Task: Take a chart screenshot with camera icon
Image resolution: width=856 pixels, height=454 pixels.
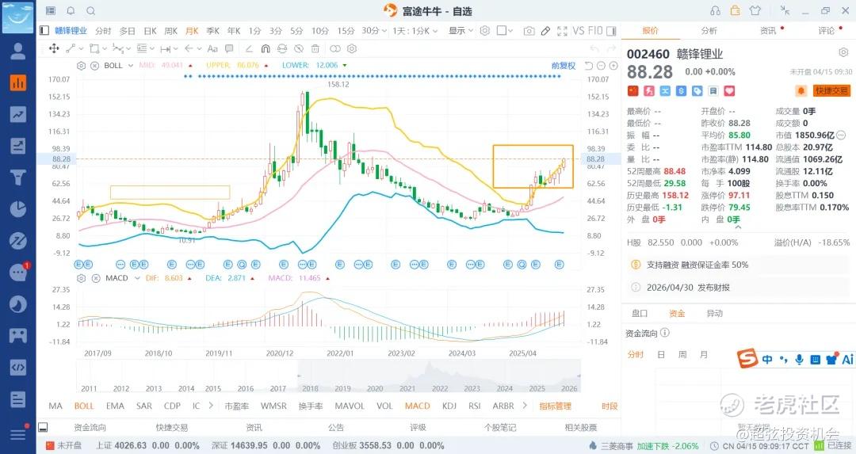Action: click(529, 31)
